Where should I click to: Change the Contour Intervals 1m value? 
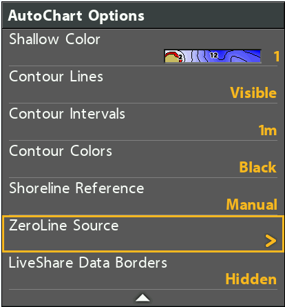pos(268,130)
